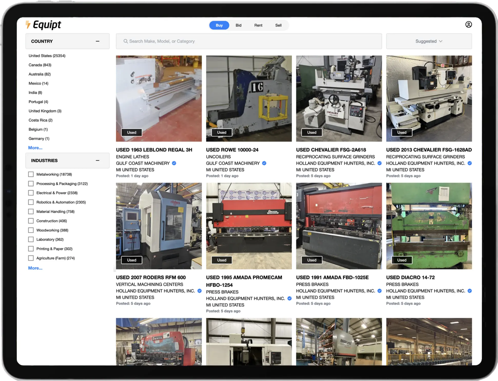Check the Metalworking industry checkbox

point(31,174)
